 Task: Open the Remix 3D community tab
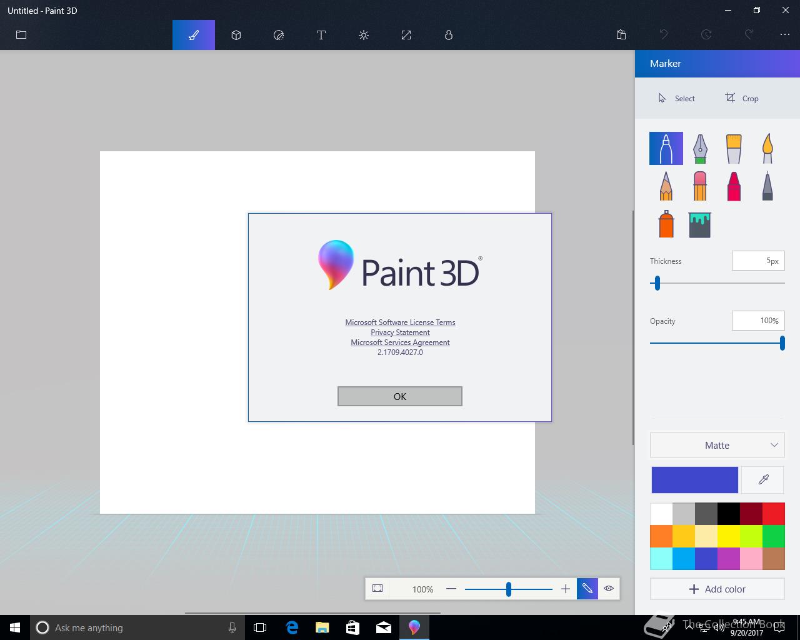point(449,35)
